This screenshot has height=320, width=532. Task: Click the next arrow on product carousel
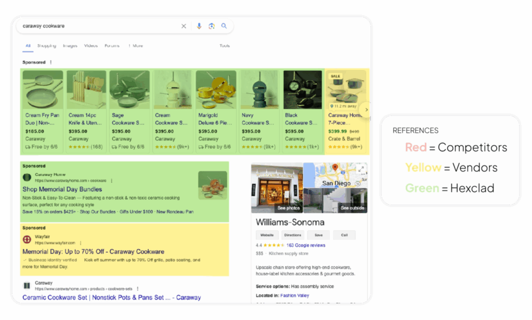[x=366, y=110]
